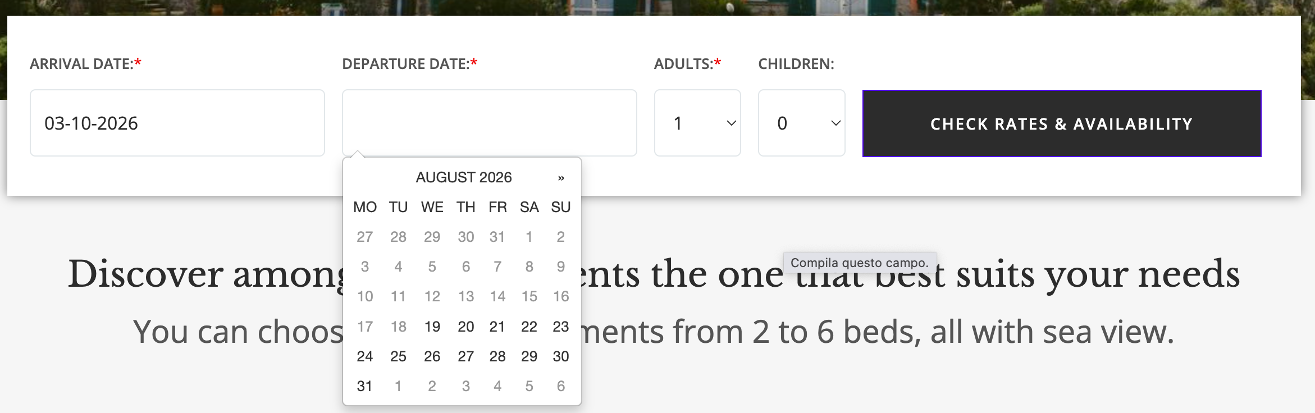Select August 31 in the calendar
The width and height of the screenshot is (1315, 413).
[x=365, y=386]
